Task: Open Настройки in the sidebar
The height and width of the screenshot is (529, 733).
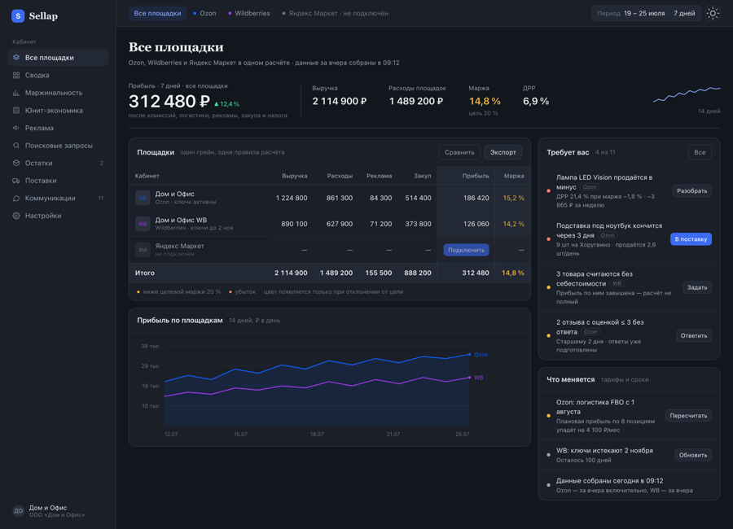Action: (x=58, y=216)
